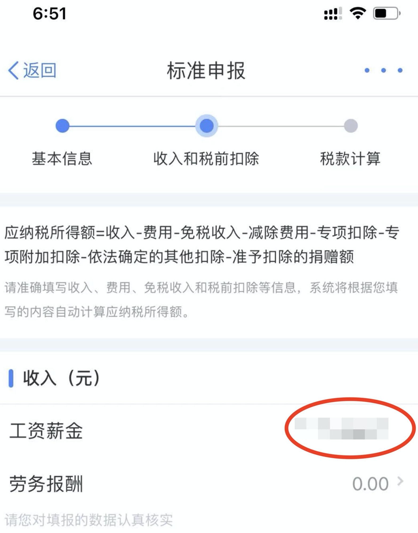
Task: Tap the Wi-Fi status icon
Action: pyautogui.click(x=357, y=13)
